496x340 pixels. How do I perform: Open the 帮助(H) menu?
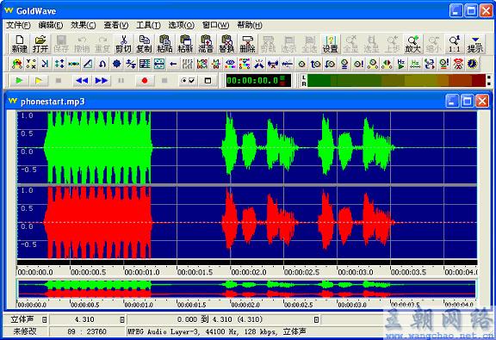[250, 25]
